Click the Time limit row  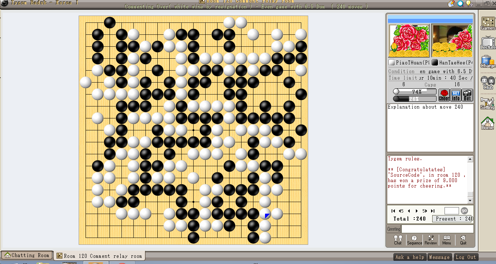coord(430,78)
